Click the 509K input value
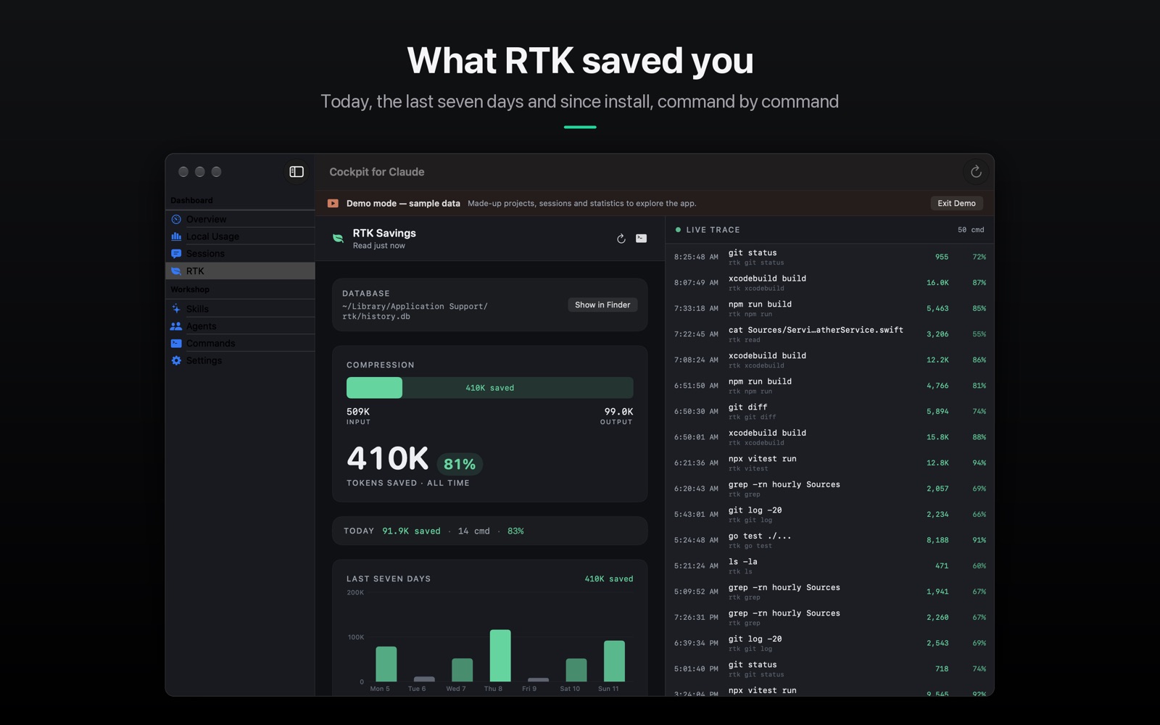 tap(358, 411)
